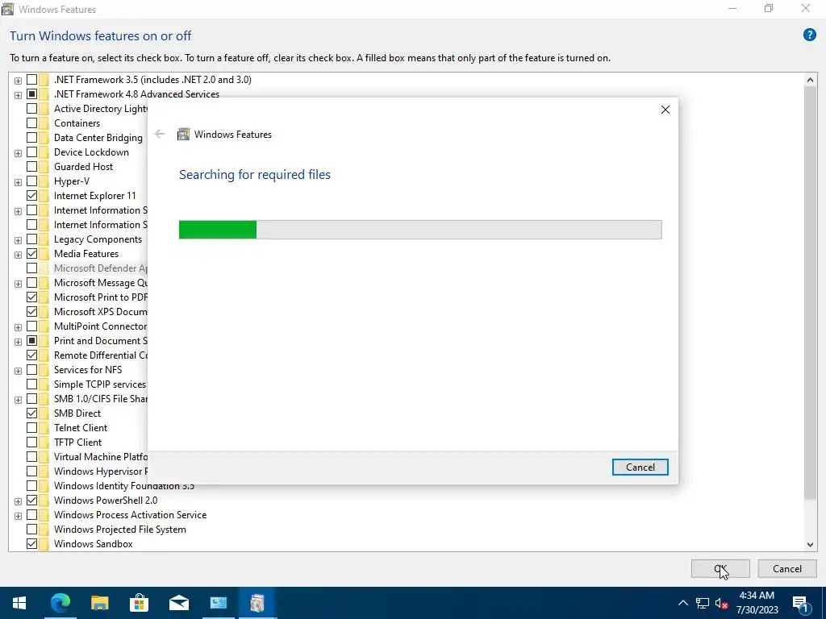Expand Device Lockdown node
Screen dimensions: 826x619
tap(18, 153)
